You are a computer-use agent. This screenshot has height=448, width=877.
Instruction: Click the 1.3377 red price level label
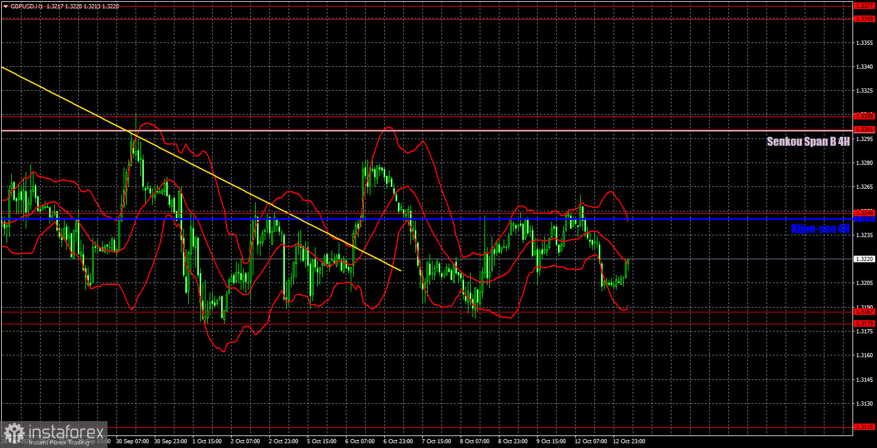coord(864,5)
